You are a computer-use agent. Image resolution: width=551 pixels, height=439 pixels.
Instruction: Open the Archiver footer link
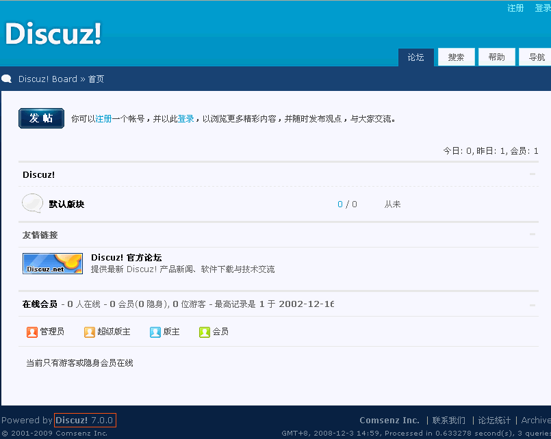tap(536, 420)
